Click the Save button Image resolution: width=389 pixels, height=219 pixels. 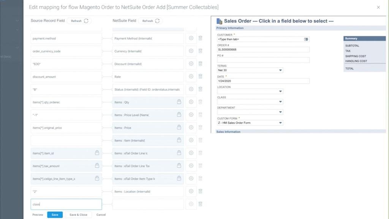tap(55, 215)
